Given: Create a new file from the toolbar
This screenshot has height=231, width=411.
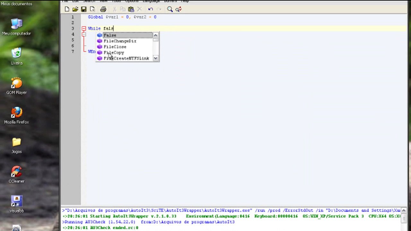Looking at the screenshot, I should pos(67,9).
